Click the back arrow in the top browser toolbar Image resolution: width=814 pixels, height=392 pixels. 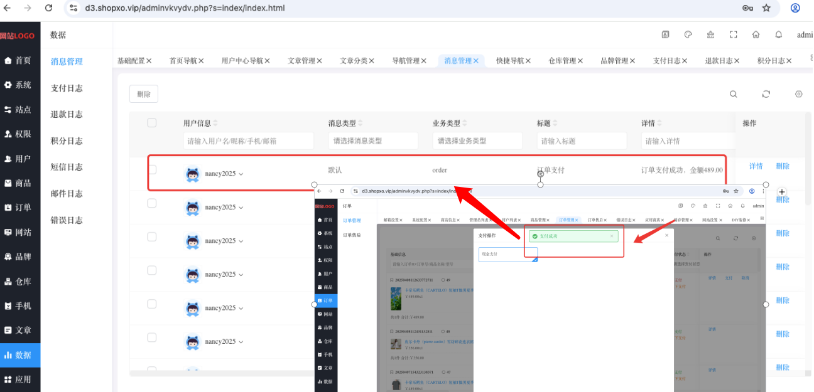click(7, 8)
